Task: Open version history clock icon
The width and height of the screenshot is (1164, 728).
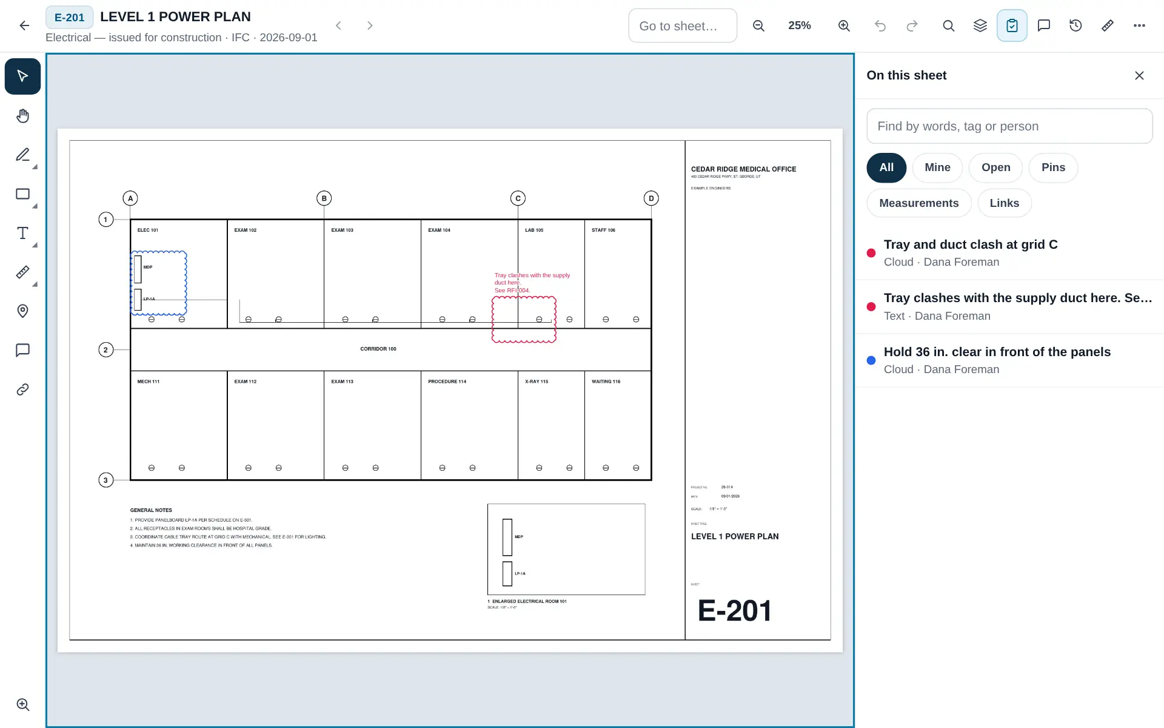Action: pos(1075,25)
